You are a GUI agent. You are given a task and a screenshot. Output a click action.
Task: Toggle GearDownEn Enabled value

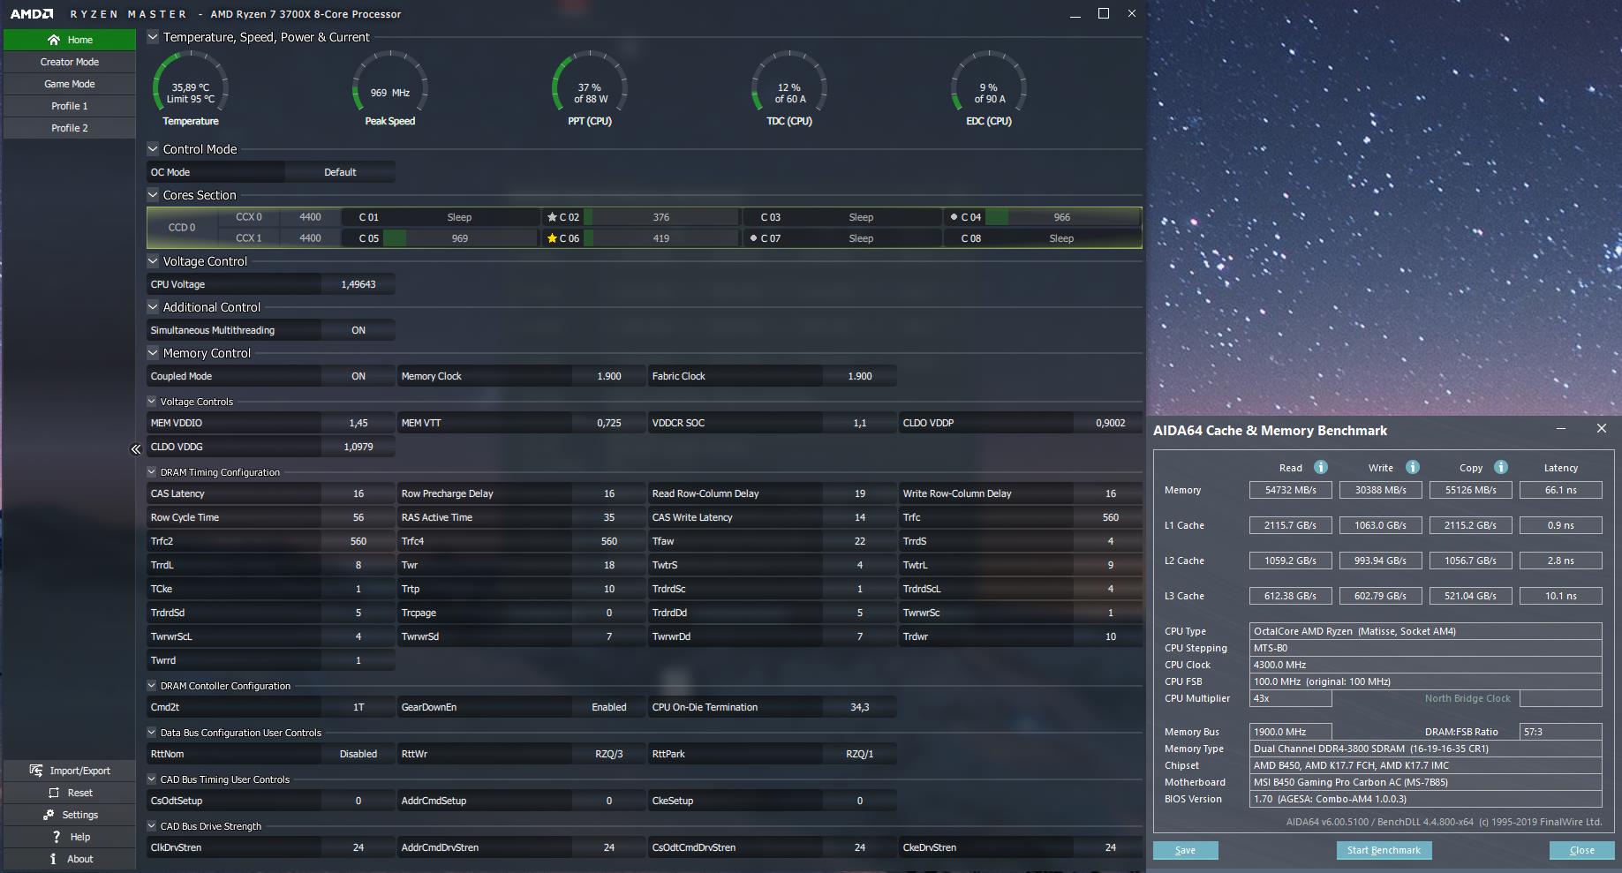pos(609,707)
